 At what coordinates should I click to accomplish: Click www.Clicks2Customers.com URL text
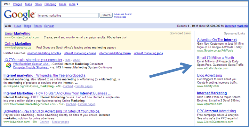[215, 122]
